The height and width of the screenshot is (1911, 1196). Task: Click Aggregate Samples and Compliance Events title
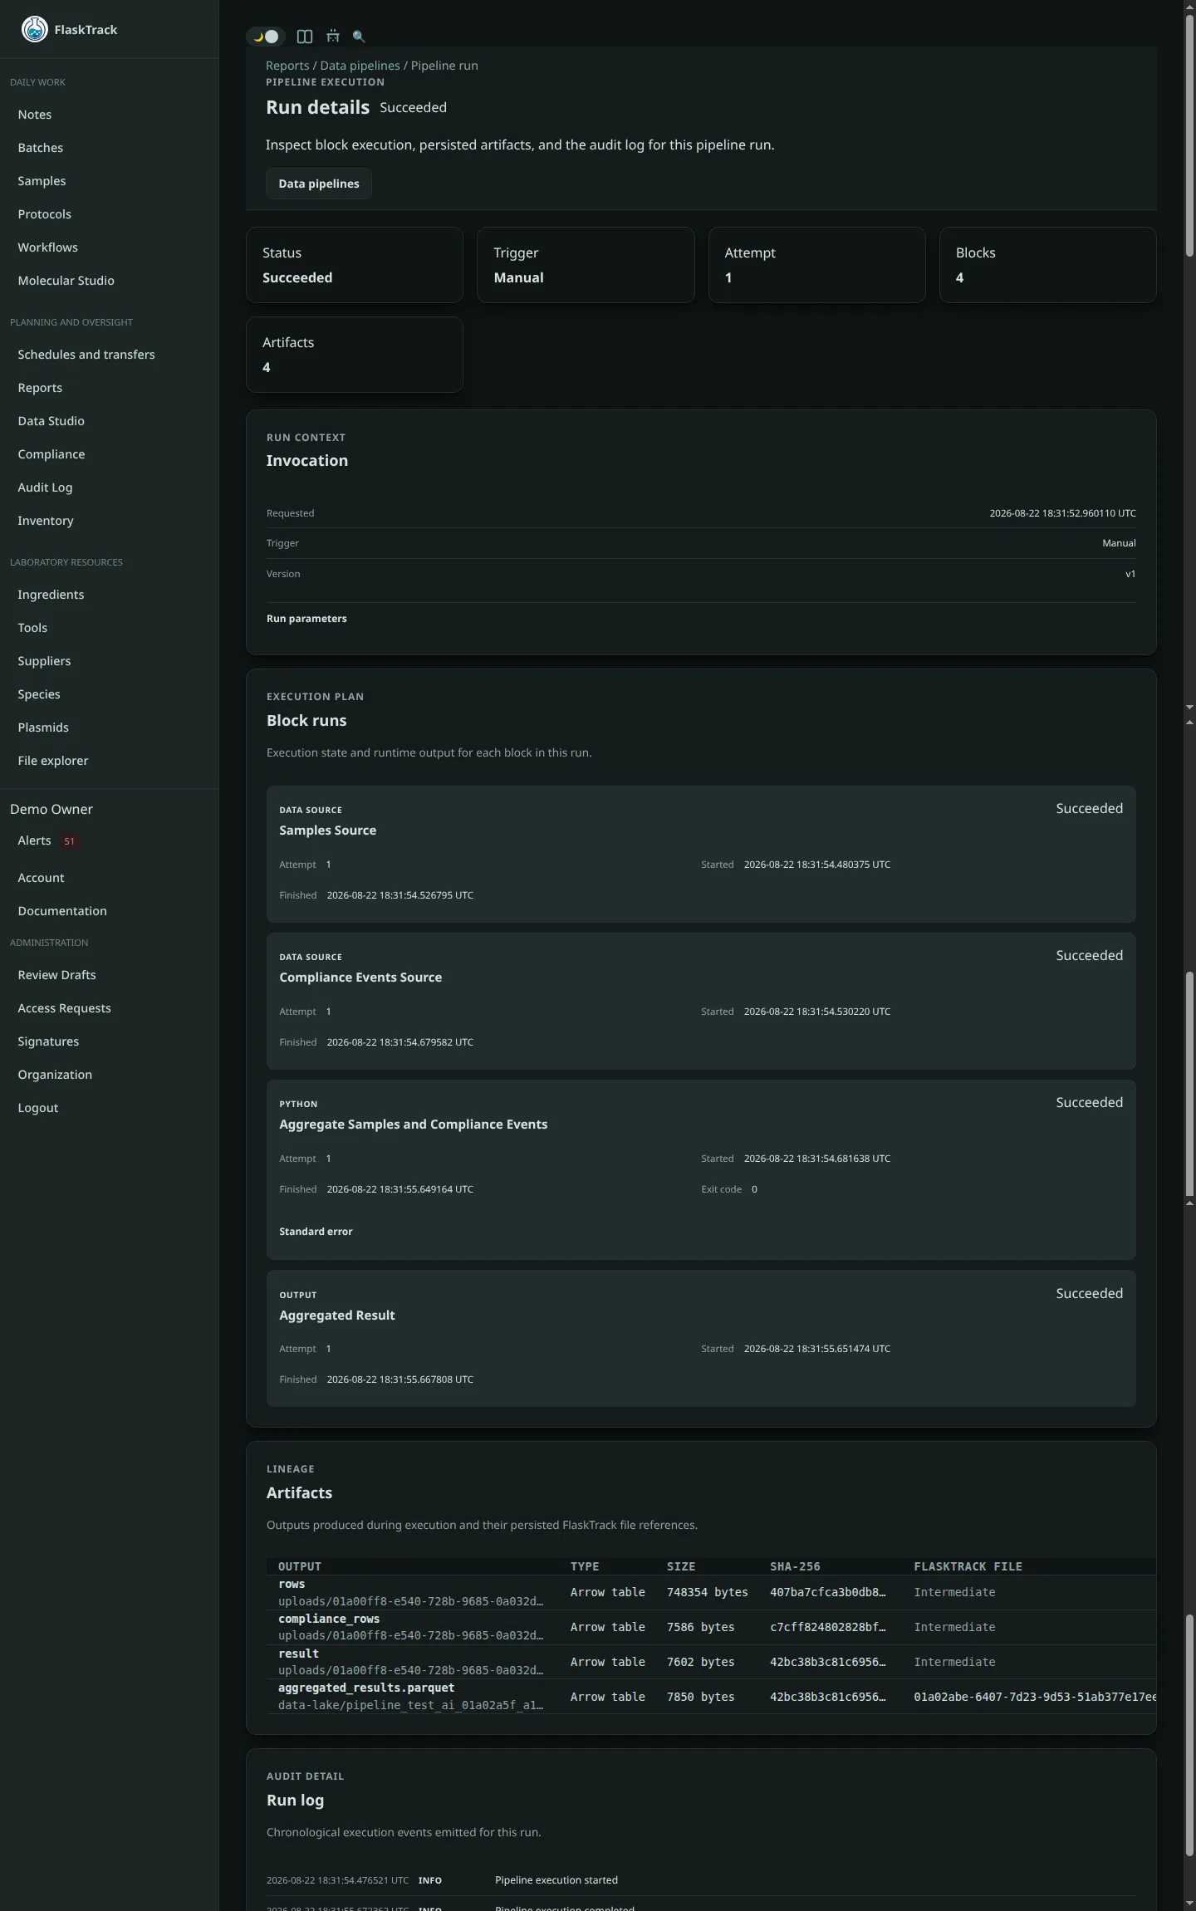pyautogui.click(x=413, y=1125)
